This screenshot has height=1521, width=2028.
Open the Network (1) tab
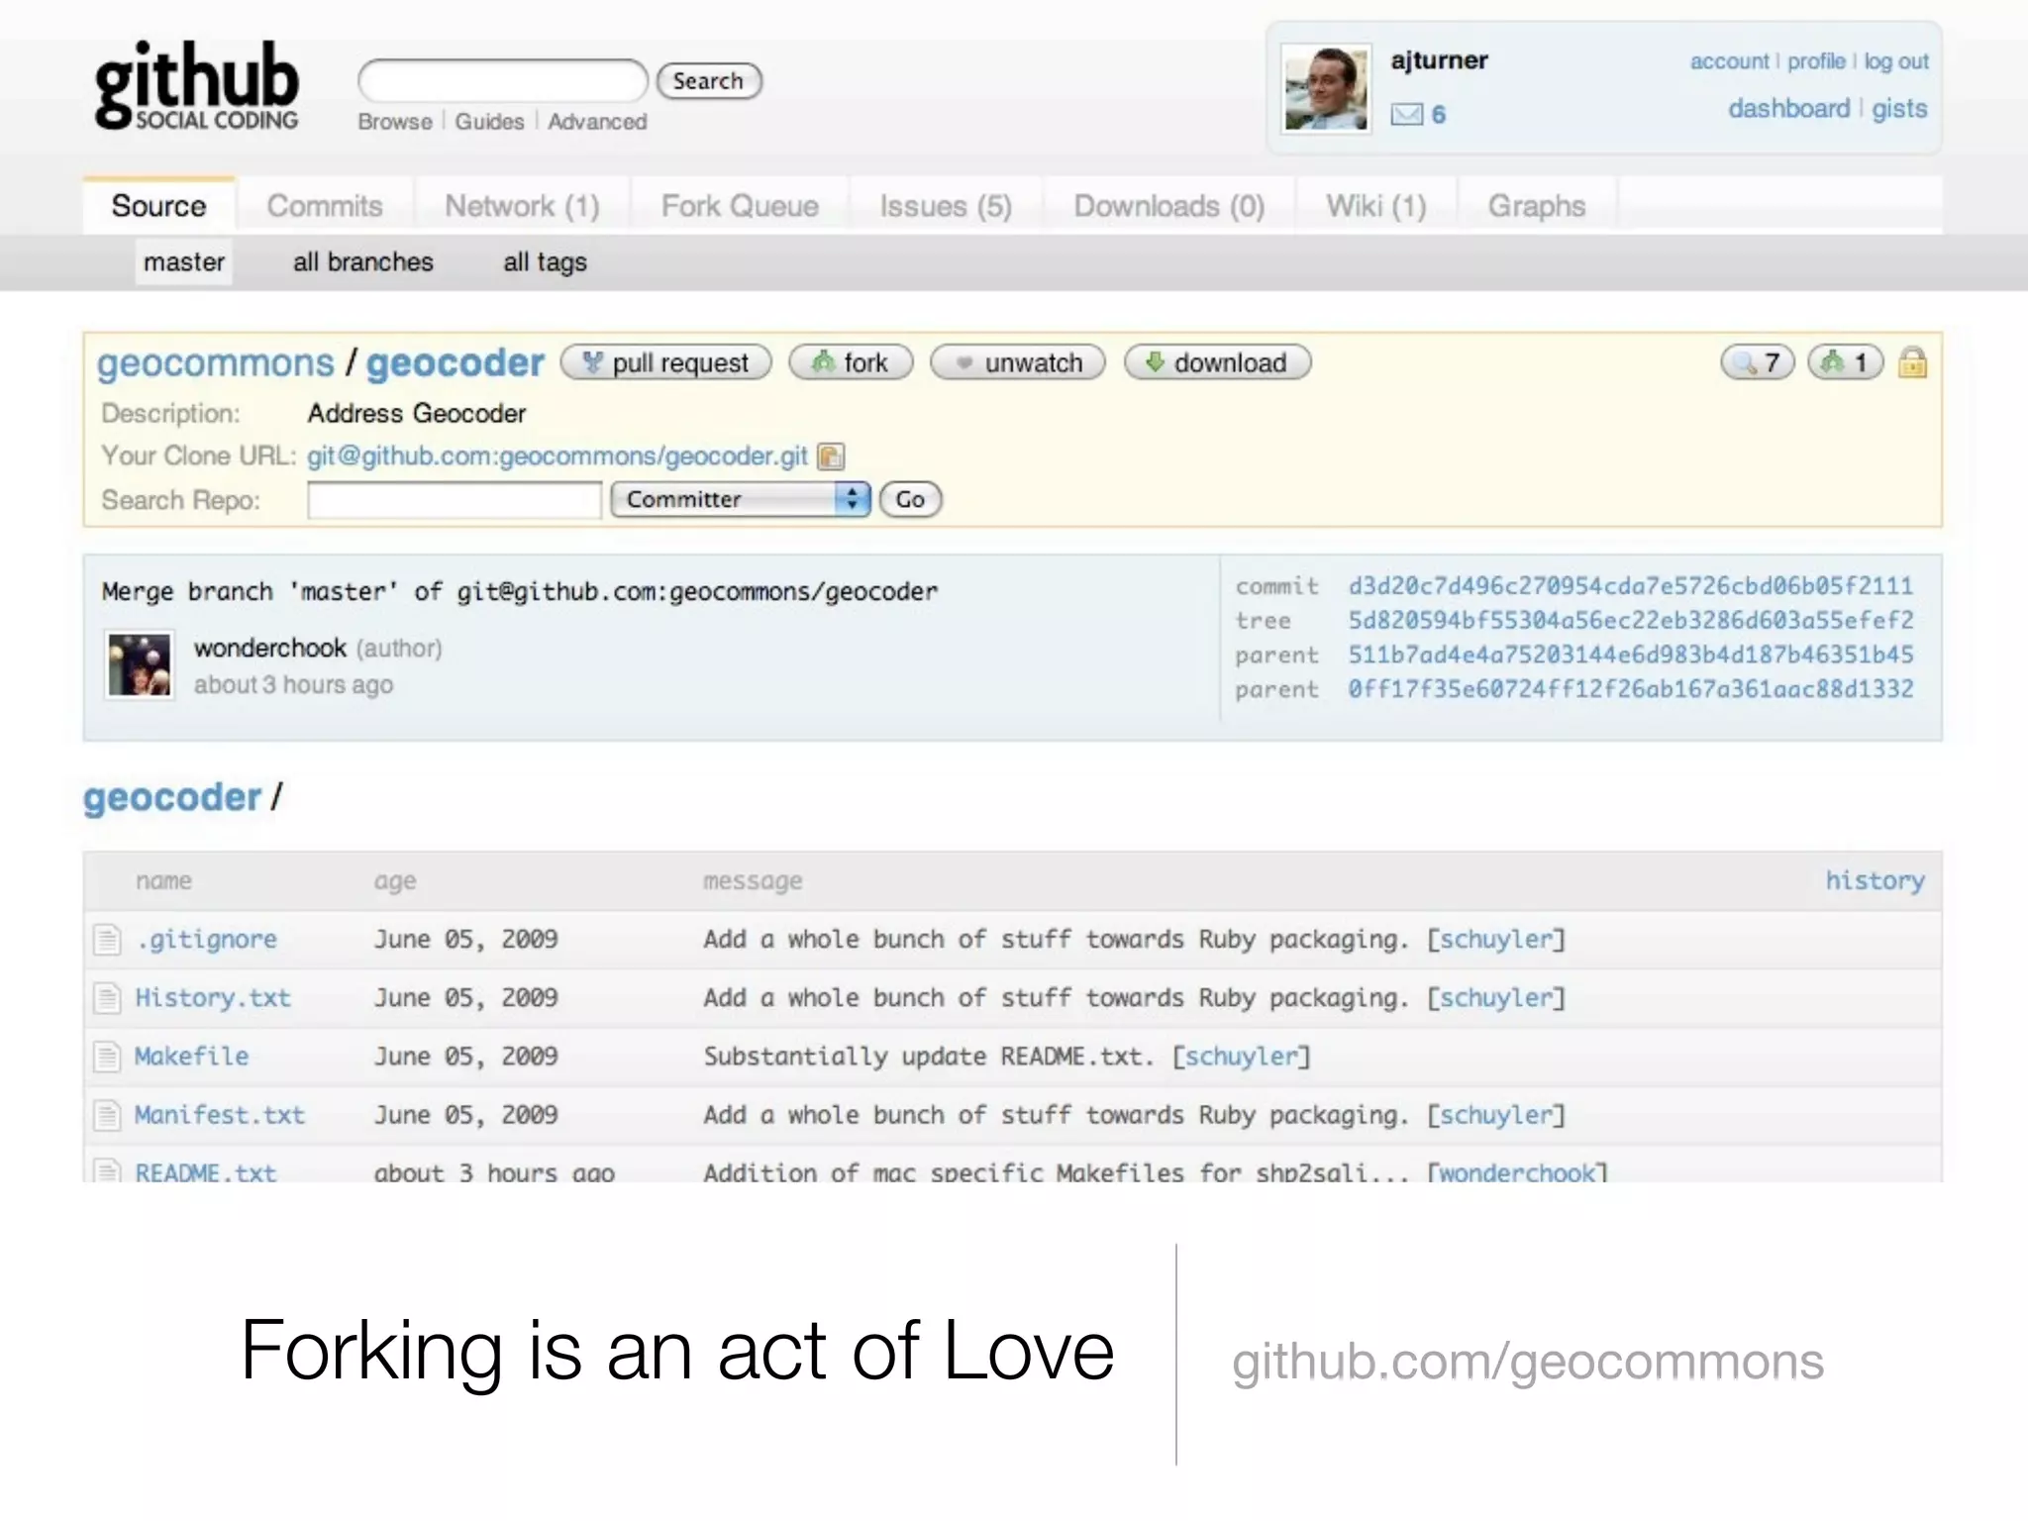(x=522, y=206)
